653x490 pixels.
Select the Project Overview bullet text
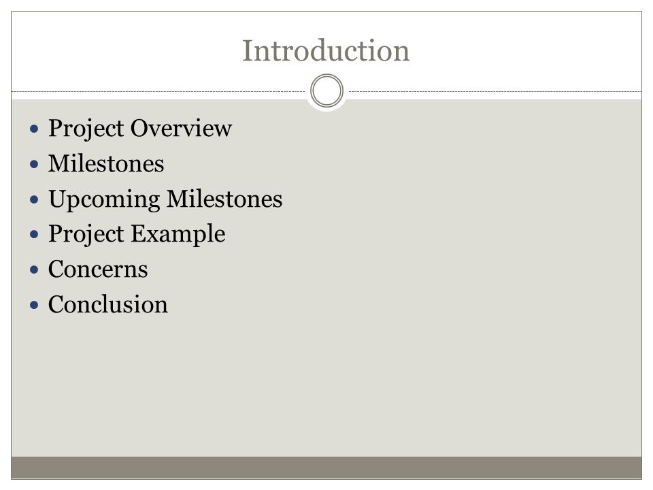140,128
